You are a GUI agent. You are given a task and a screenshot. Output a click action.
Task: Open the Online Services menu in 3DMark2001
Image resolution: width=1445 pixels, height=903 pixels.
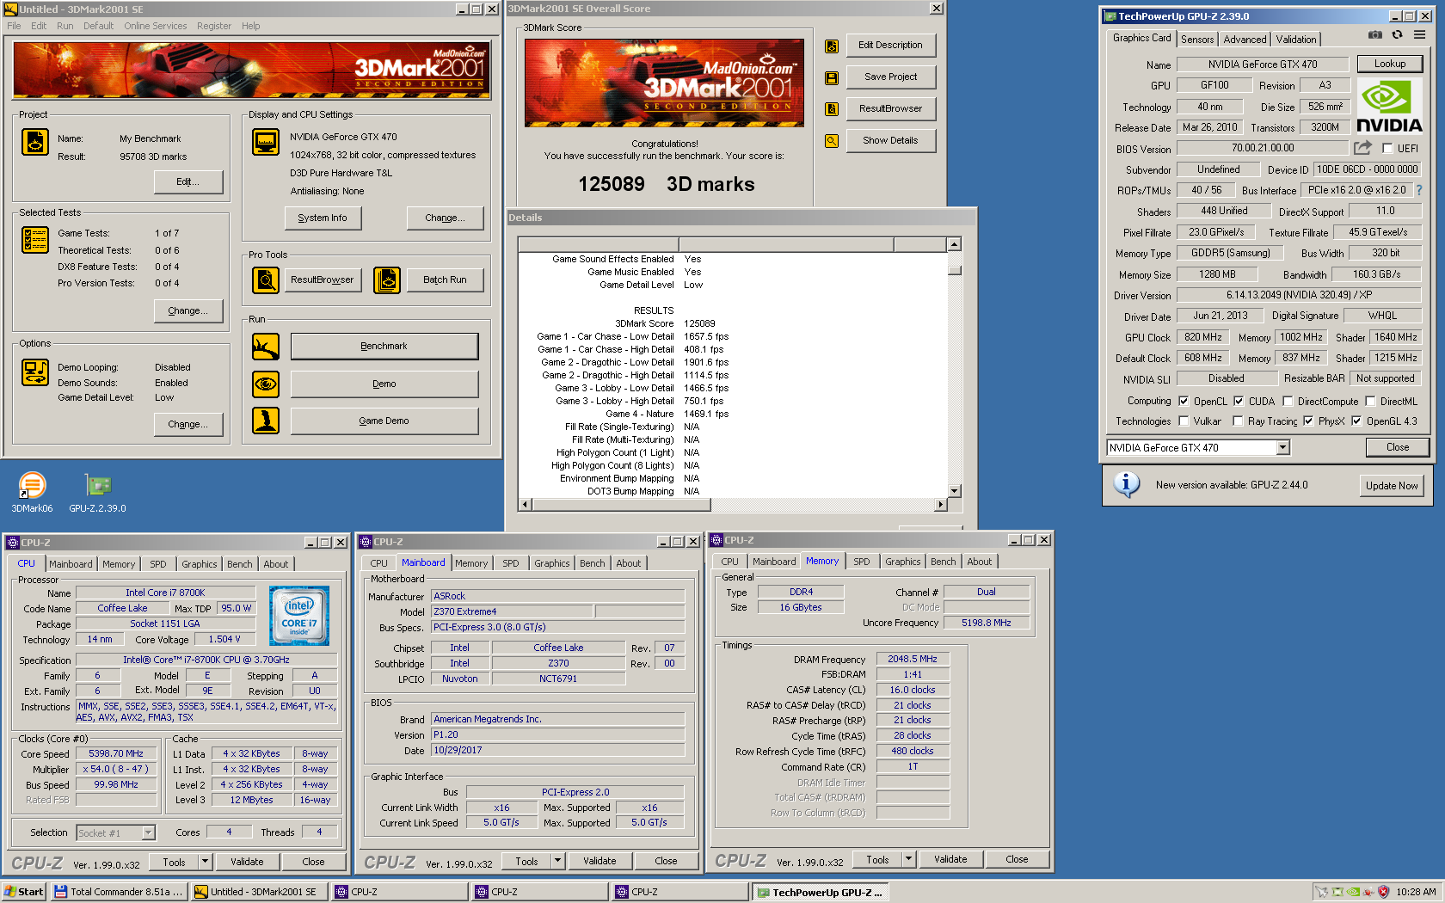[x=155, y=26]
